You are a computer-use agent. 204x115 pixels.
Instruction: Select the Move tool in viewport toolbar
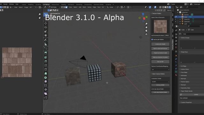(x=46, y=23)
